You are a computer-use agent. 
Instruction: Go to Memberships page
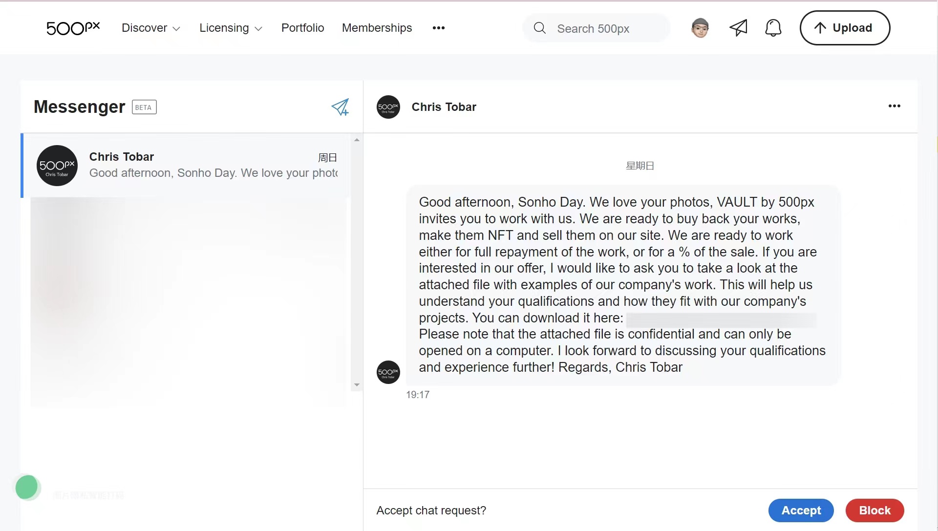(x=377, y=28)
